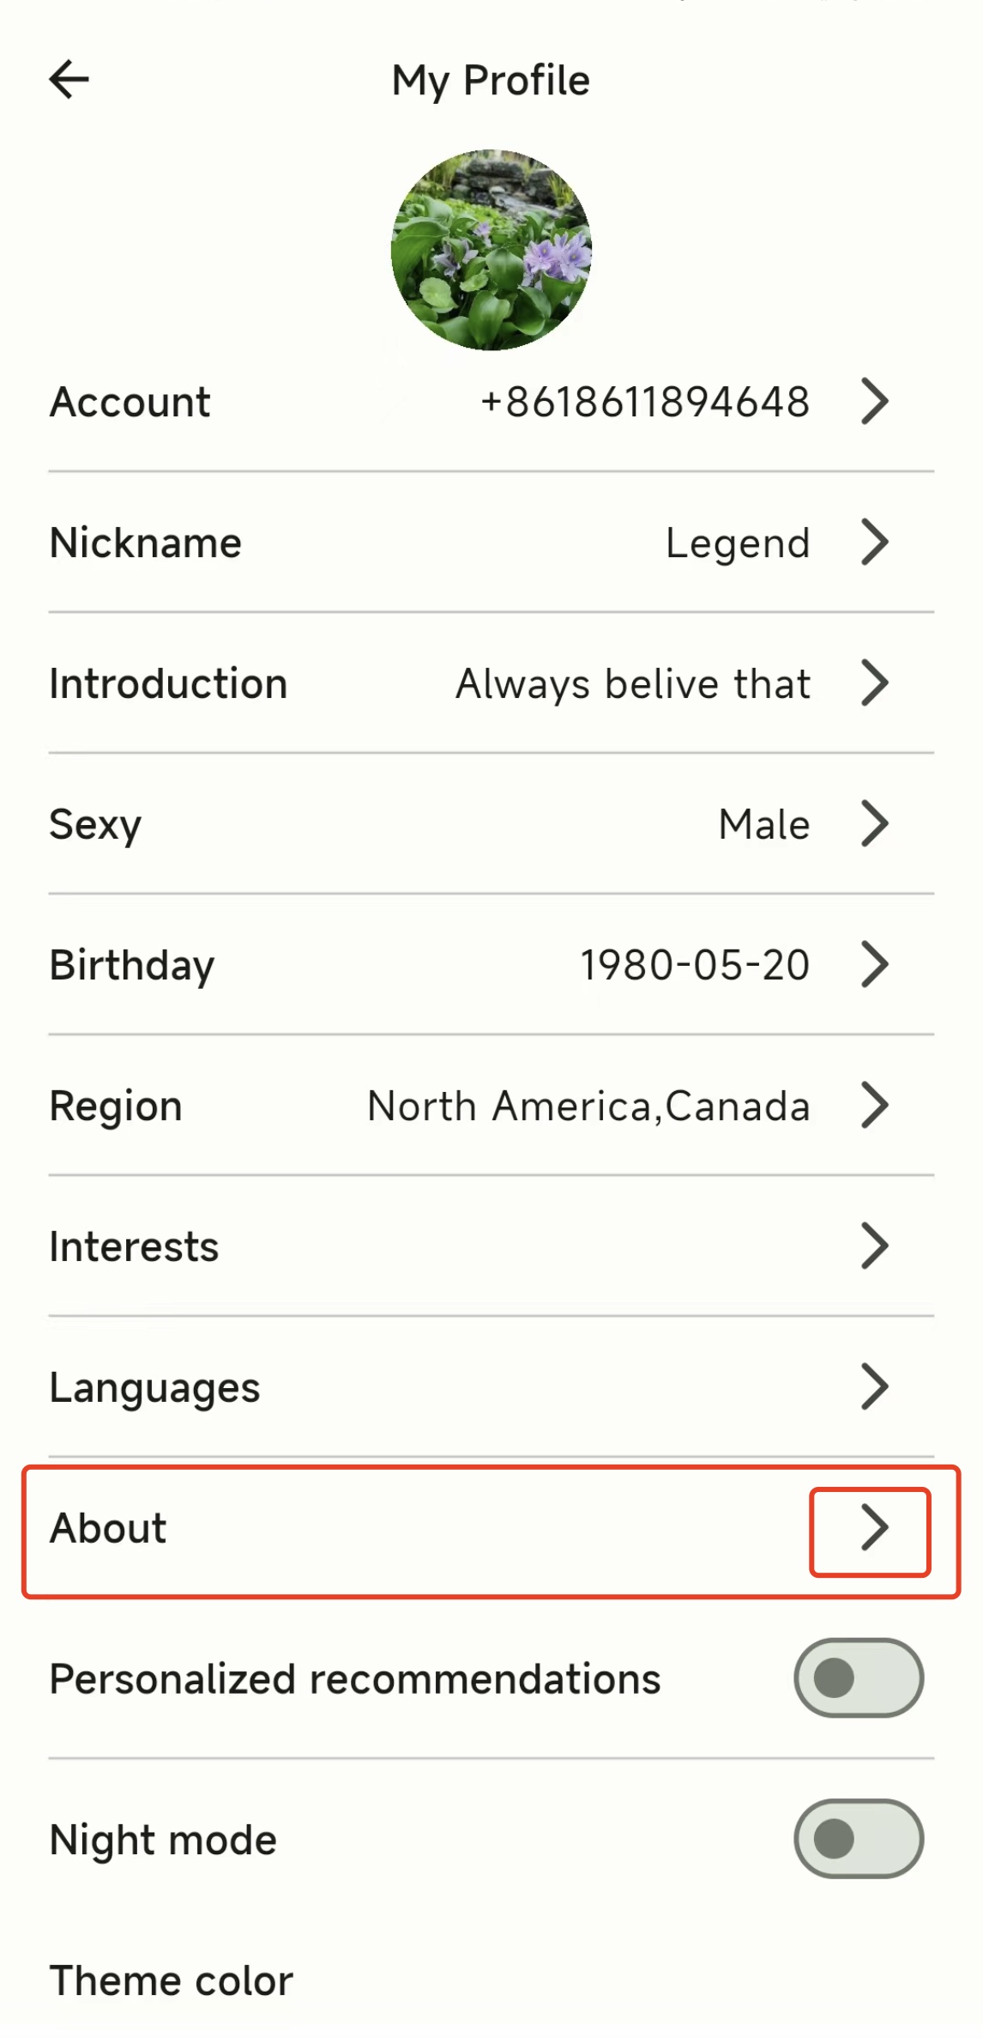
Task: Select the Nickname menu label
Action: pyautogui.click(x=146, y=543)
